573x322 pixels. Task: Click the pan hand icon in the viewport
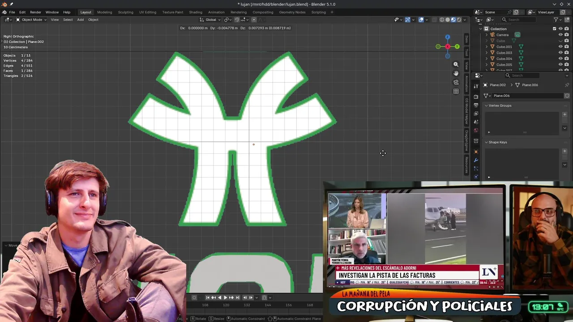coord(456,73)
